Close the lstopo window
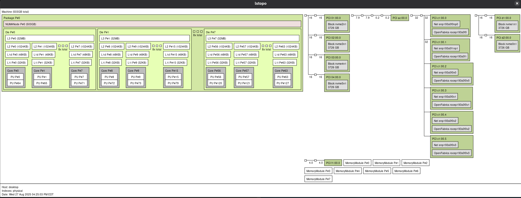 point(517,3)
